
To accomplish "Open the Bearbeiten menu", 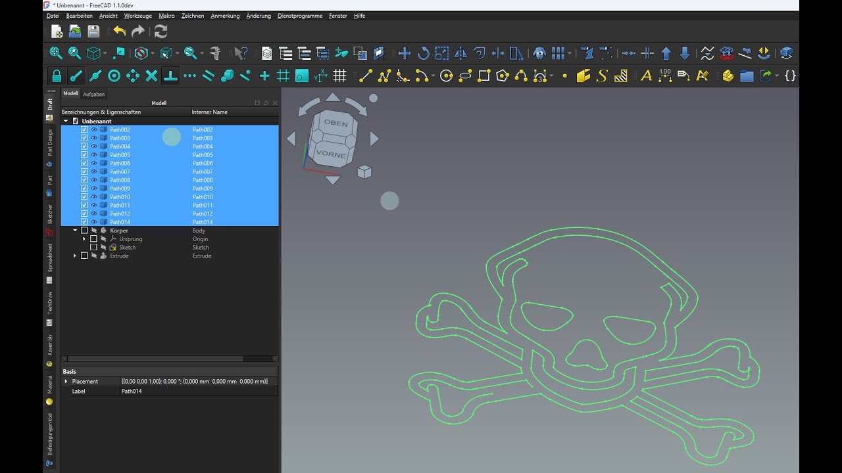I will (79, 16).
